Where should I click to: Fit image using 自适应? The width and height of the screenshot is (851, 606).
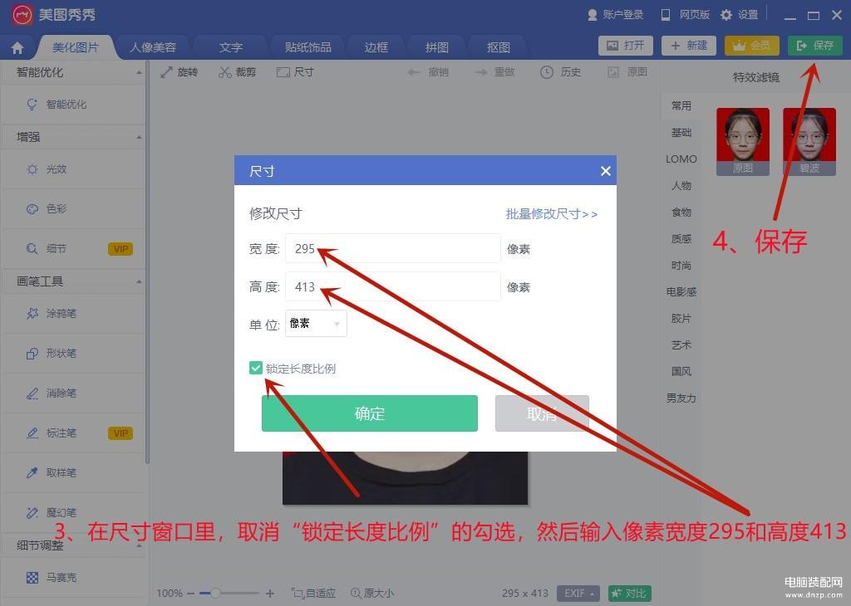pos(313,594)
